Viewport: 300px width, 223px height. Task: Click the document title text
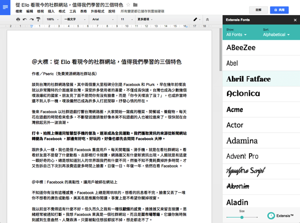[x=69, y=5]
